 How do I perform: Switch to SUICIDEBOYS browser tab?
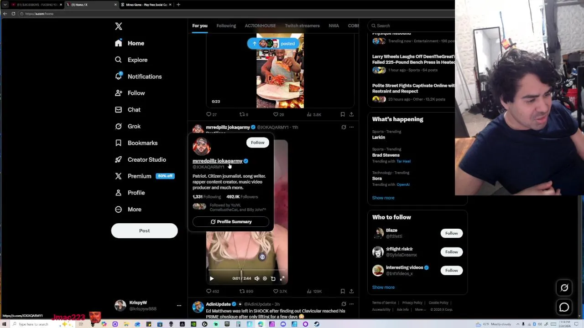36,5
